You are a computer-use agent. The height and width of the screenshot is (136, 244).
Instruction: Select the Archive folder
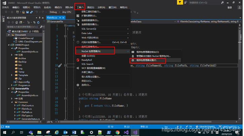pos(22,58)
